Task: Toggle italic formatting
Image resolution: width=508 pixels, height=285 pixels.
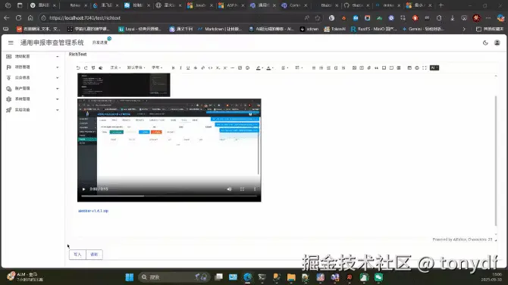Action: point(180,67)
